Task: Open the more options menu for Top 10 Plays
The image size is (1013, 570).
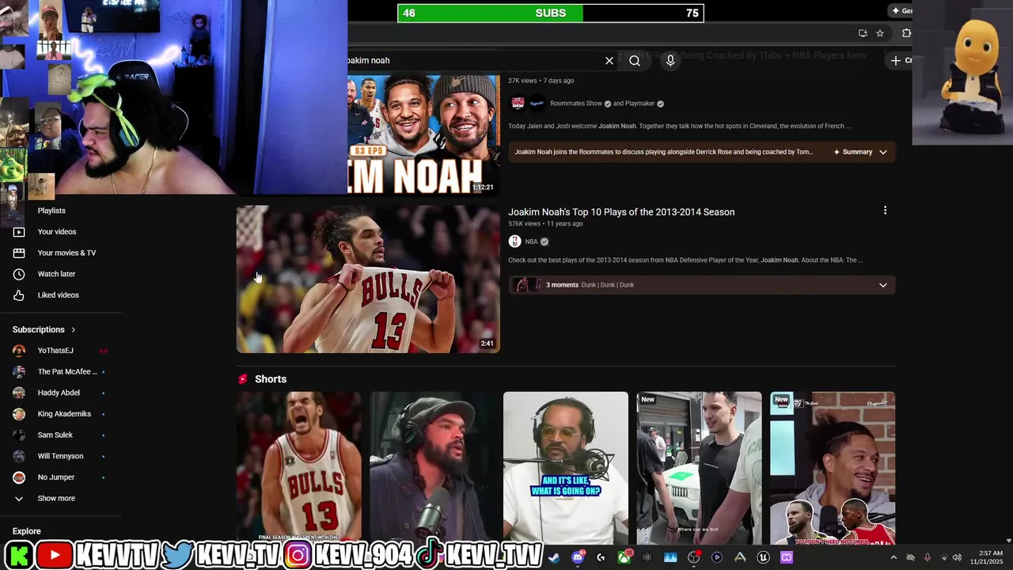Action: click(885, 211)
